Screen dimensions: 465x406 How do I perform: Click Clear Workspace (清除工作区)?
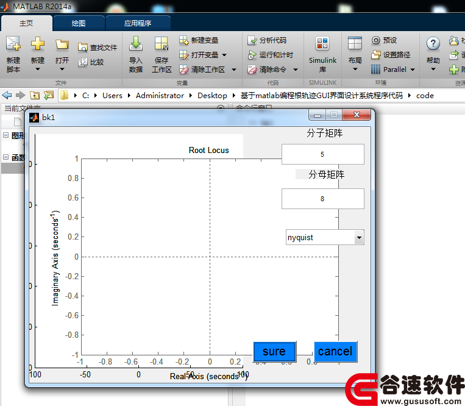pyautogui.click(x=202, y=69)
